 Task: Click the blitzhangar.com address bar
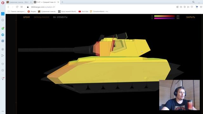pos(43,7)
